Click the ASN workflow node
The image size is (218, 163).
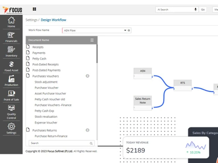[x=143, y=73]
